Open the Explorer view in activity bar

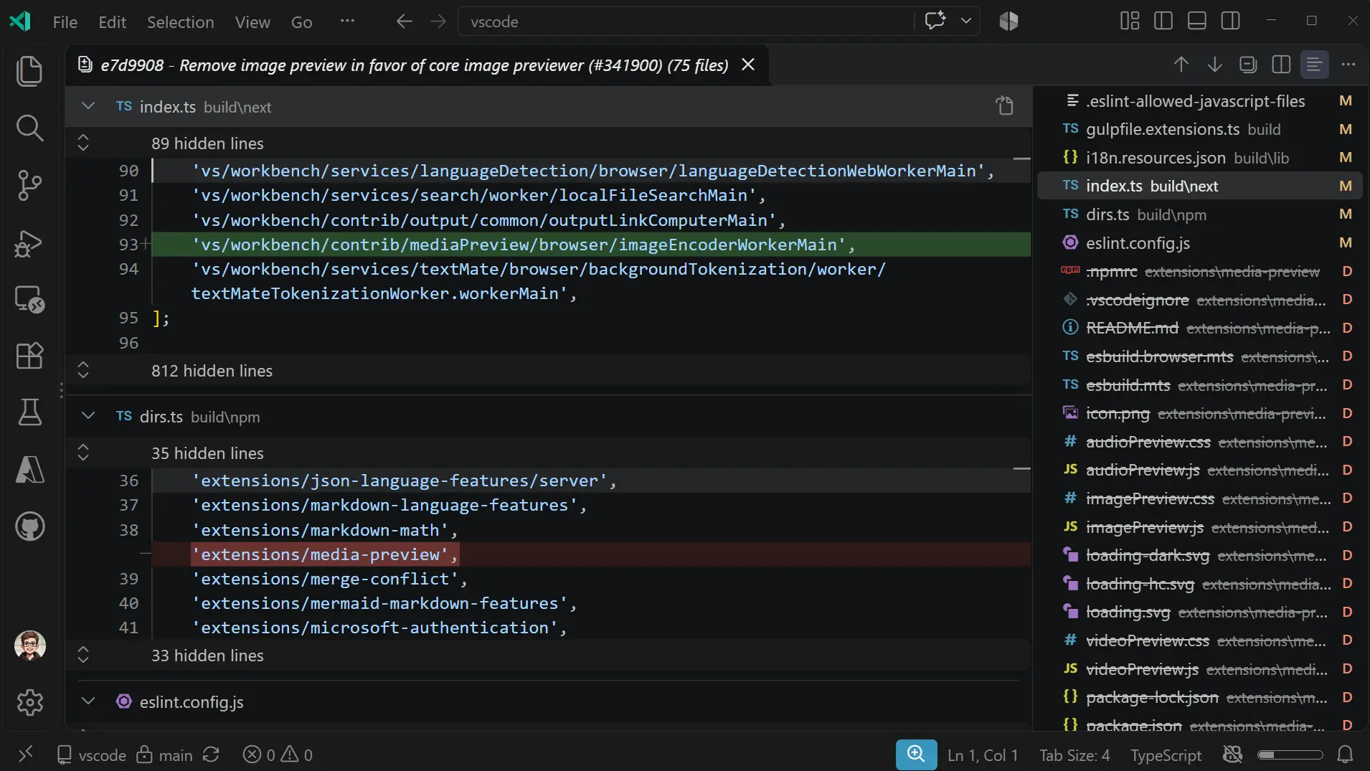(29, 71)
